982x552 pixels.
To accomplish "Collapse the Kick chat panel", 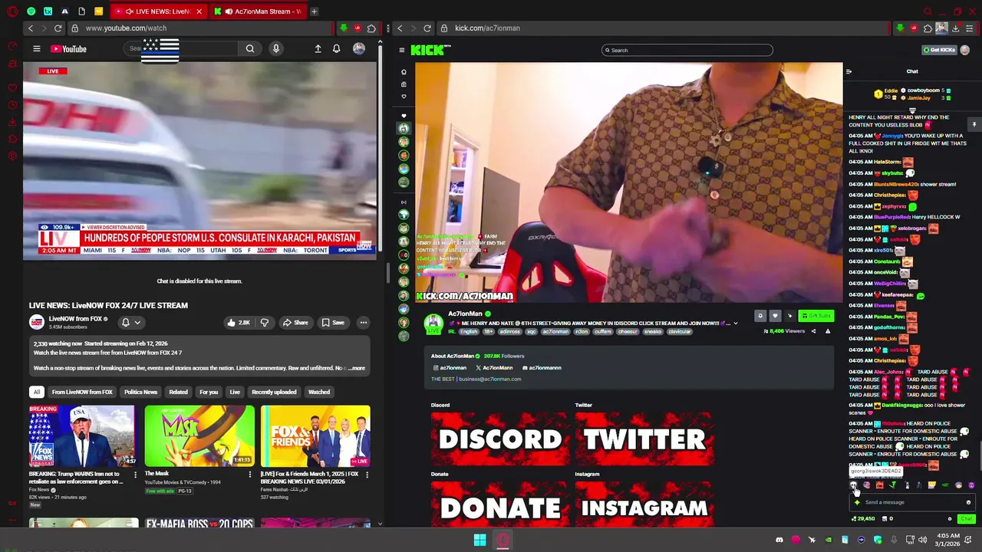I will pyautogui.click(x=849, y=71).
